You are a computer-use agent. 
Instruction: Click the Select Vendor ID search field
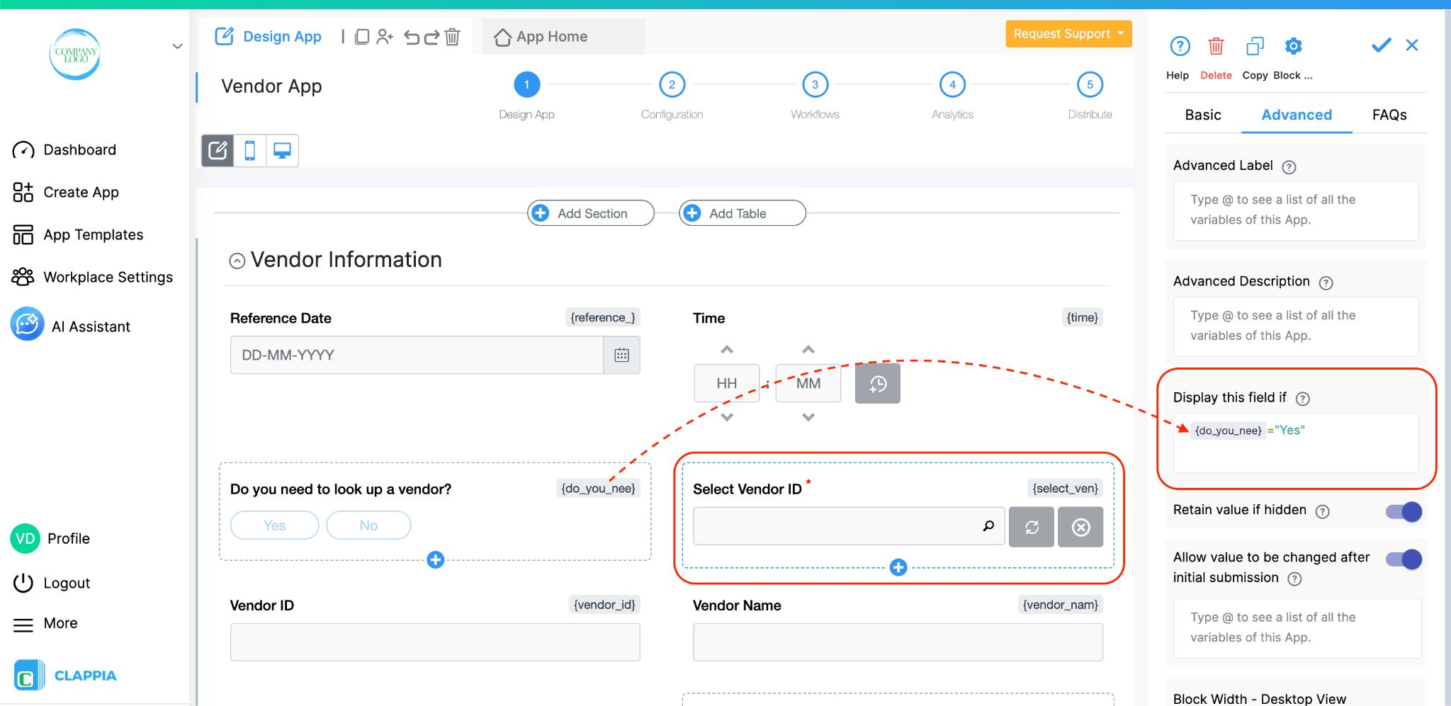pos(849,526)
